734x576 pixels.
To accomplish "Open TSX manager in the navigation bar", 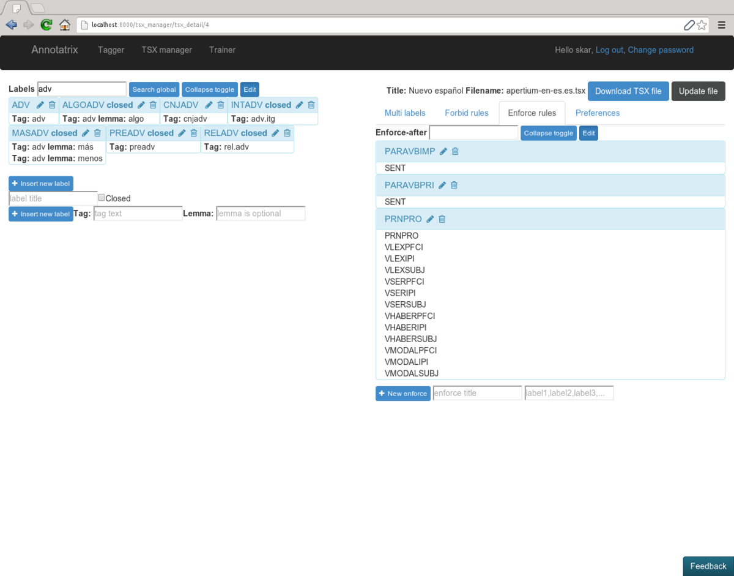I will tap(166, 50).
